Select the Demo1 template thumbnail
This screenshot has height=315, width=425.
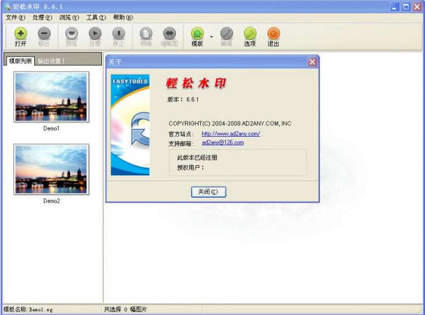click(51, 97)
